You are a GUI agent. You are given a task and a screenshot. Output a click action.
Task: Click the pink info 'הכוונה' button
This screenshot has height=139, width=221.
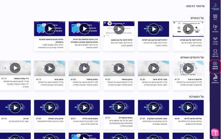pos(215,133)
